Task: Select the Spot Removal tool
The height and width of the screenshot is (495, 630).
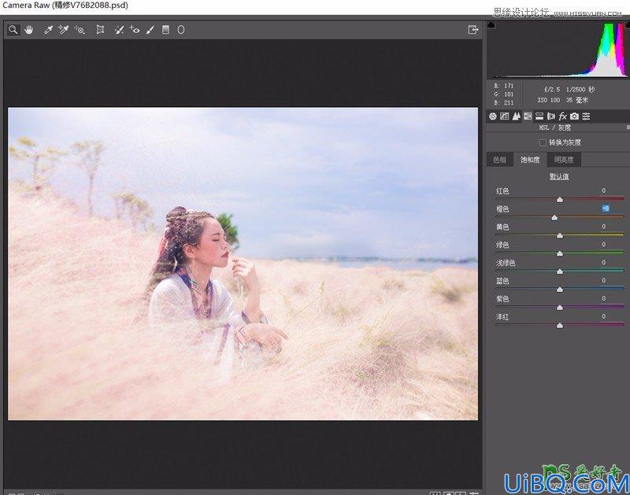Action: tap(119, 30)
